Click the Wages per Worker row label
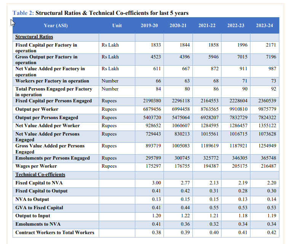Viewport: 287px width, 244px height. [x=36, y=166]
